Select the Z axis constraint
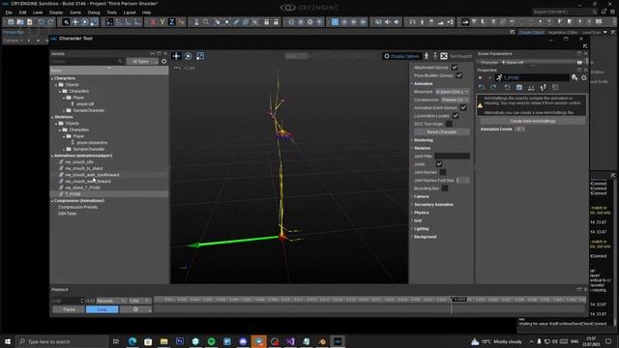This screenshot has width=619, height=348. [172, 22]
